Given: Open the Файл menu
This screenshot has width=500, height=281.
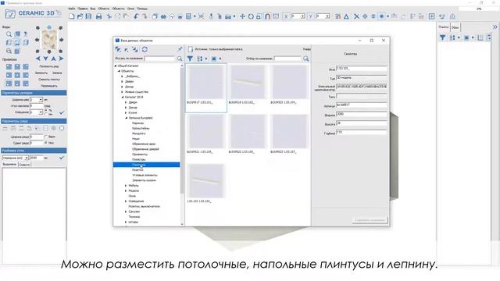Looking at the screenshot, I should click(72, 9).
